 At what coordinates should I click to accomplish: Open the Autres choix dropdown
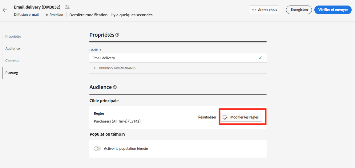coord(264,10)
